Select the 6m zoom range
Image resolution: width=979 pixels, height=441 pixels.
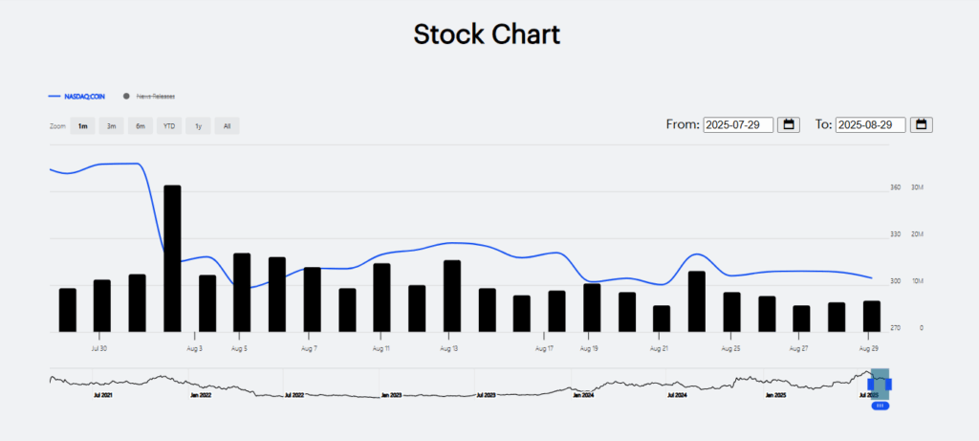(141, 126)
